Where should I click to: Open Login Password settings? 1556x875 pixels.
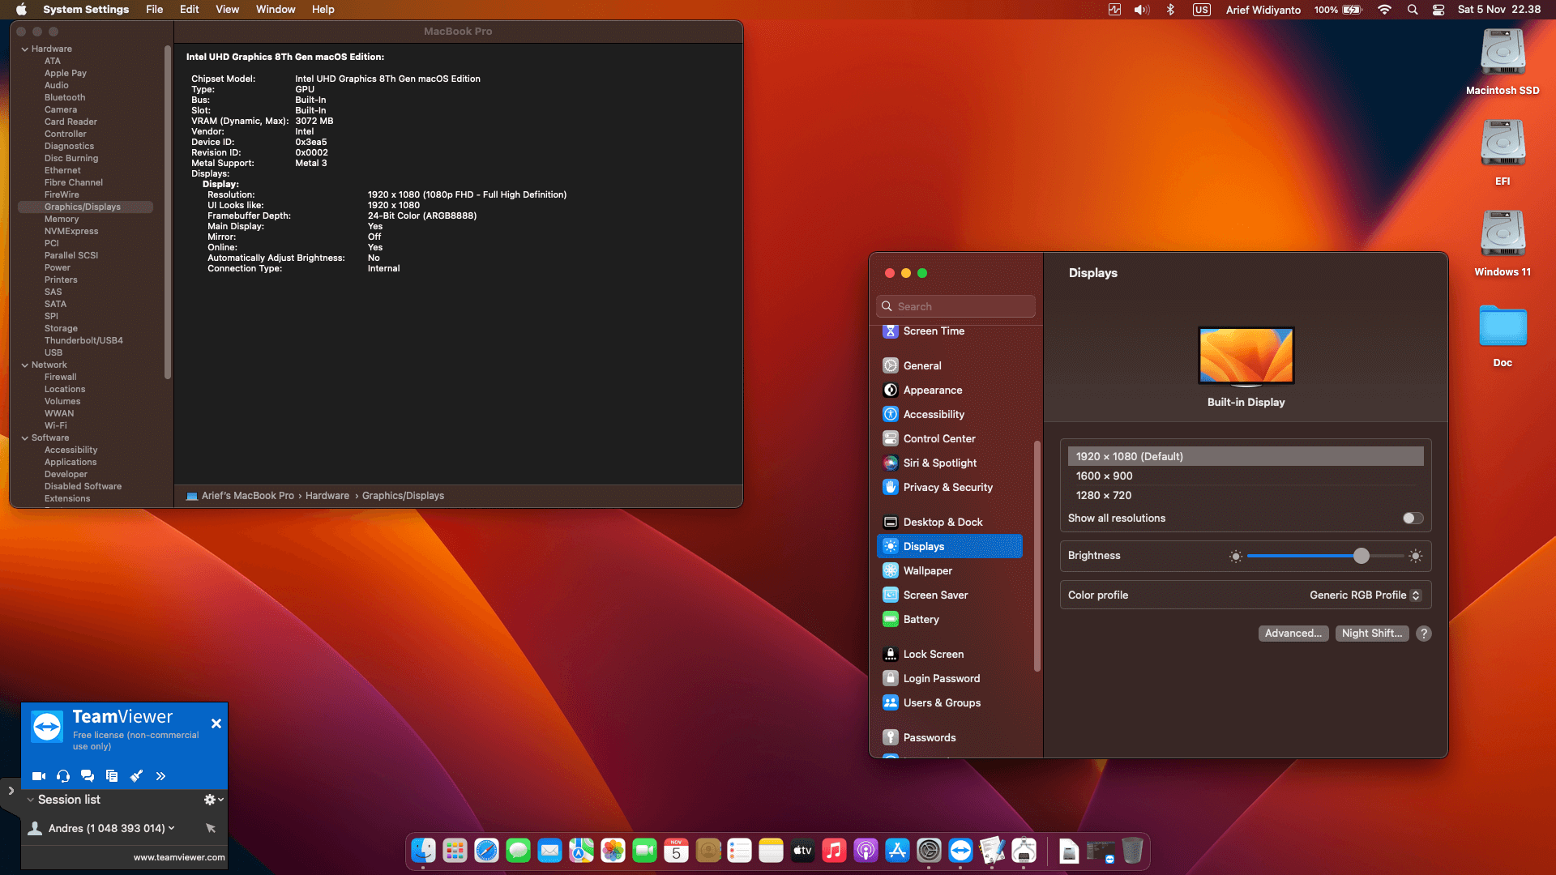tap(949, 679)
